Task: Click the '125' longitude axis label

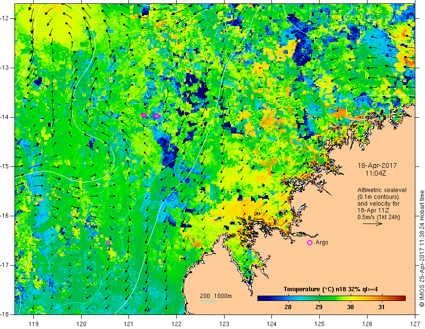Action: coord(320,324)
